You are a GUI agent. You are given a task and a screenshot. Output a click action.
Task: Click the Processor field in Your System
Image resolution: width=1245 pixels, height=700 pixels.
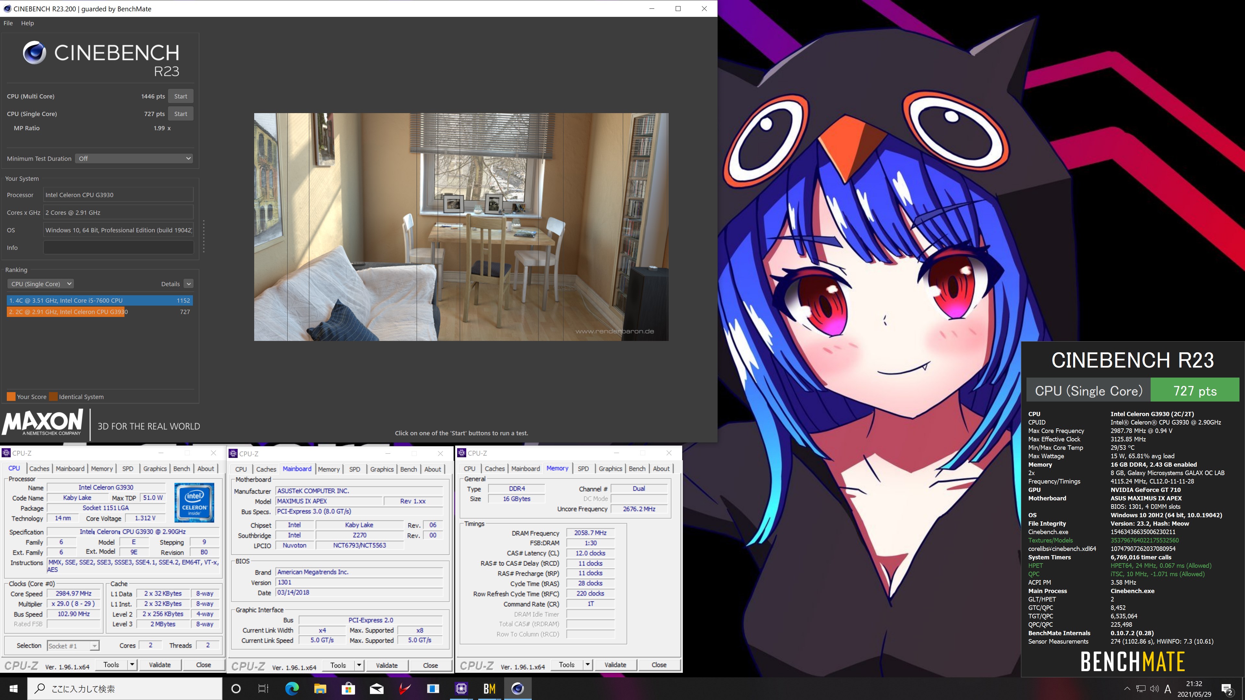coord(118,195)
